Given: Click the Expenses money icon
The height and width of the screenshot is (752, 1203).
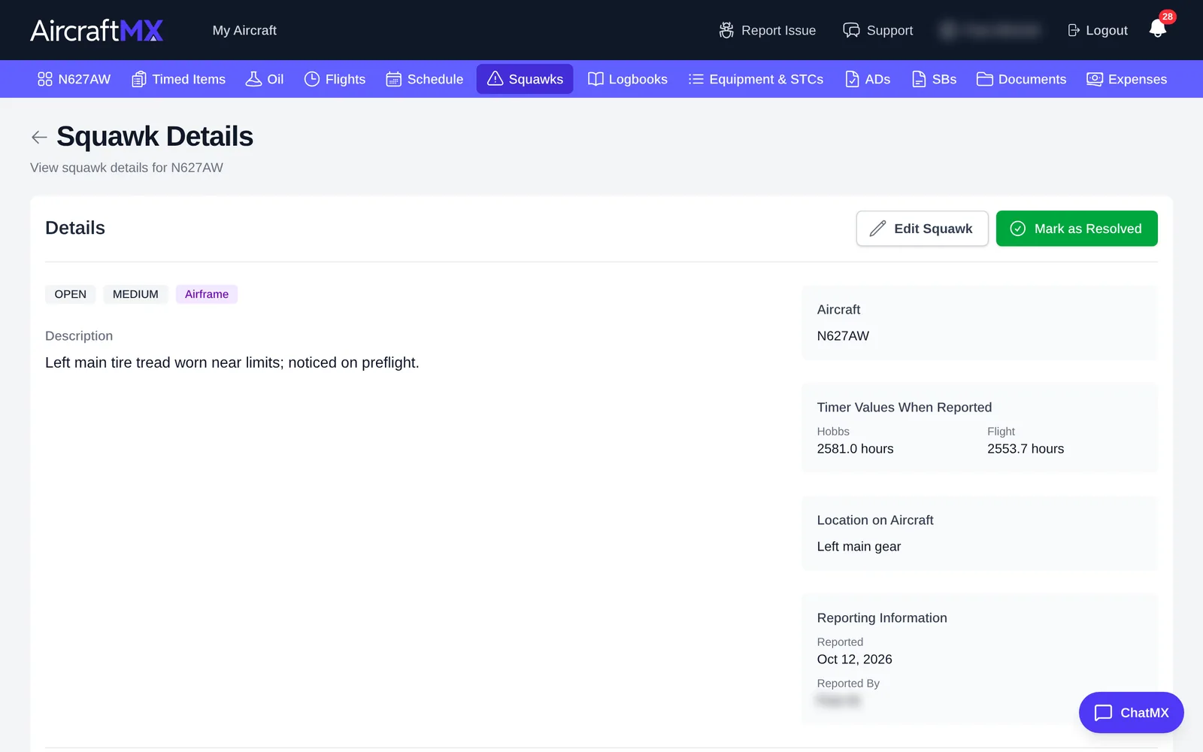Looking at the screenshot, I should [1095, 79].
